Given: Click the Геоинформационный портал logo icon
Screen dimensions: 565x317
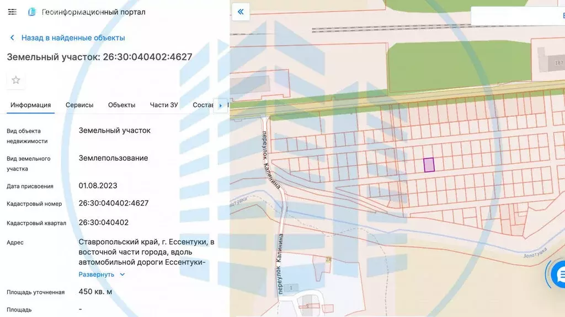Looking at the screenshot, I should click(x=32, y=12).
